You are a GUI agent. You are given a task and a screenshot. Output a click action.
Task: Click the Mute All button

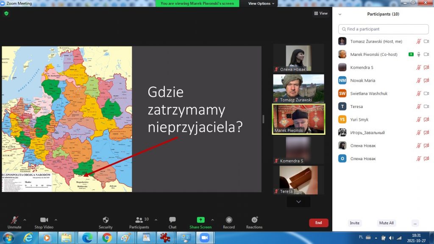coord(386,223)
